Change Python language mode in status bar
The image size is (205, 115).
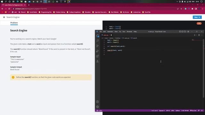tap(178, 111)
